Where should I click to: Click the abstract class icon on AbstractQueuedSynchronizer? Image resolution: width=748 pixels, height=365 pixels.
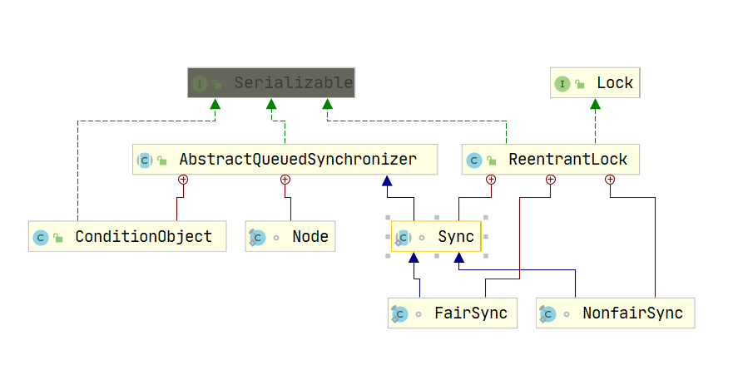[x=145, y=160]
